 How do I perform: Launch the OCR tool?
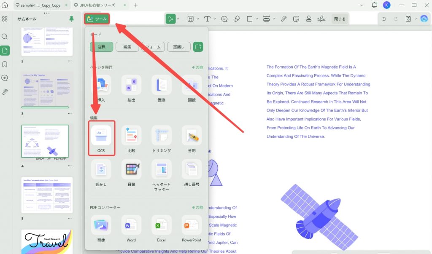[101, 139]
